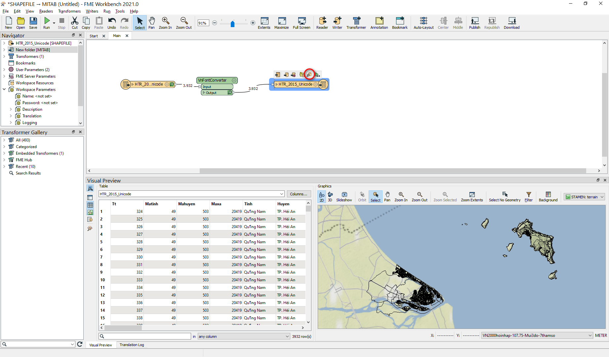Select the canvas Pan hand tool

coord(151,23)
